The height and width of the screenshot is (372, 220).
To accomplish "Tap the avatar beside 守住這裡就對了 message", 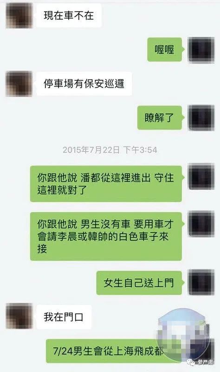I will point(201,176).
